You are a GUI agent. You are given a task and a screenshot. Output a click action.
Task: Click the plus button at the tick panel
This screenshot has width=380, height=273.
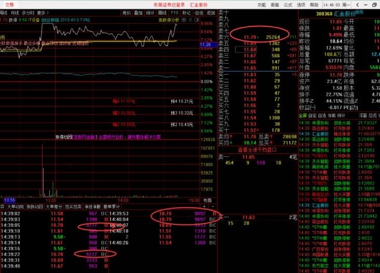[x=205, y=207]
